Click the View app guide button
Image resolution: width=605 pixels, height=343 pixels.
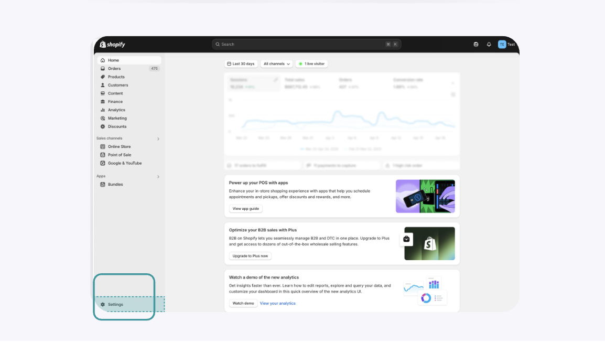(245, 209)
